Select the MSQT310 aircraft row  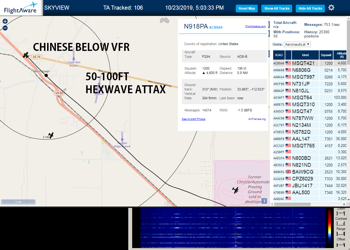(310, 105)
